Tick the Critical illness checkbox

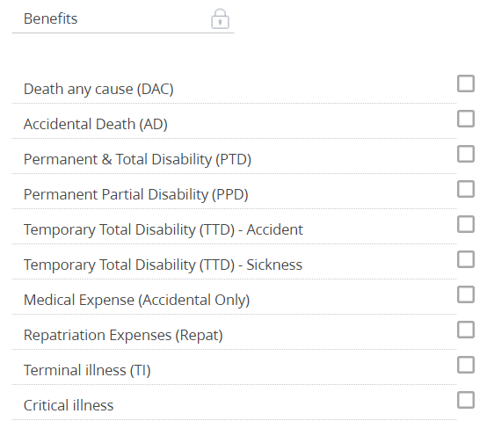point(466,400)
